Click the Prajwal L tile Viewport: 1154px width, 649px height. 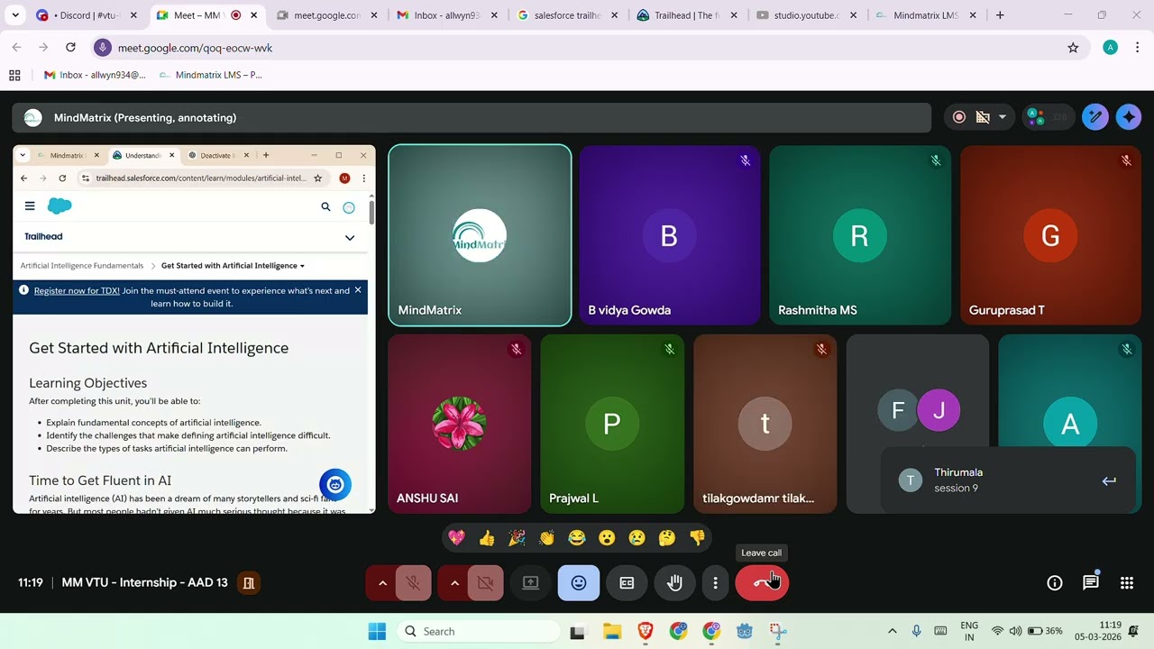tap(612, 424)
